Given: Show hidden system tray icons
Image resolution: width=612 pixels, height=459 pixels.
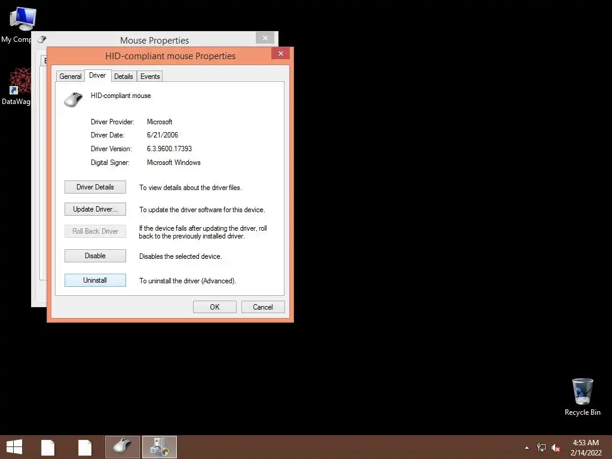Looking at the screenshot, I should point(527,448).
